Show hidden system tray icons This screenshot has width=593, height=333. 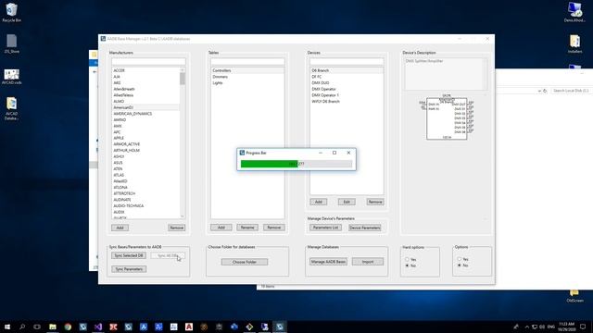[x=526, y=327]
